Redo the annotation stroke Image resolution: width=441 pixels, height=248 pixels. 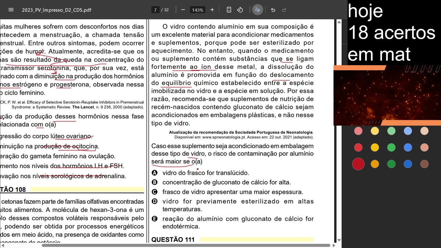284,10
